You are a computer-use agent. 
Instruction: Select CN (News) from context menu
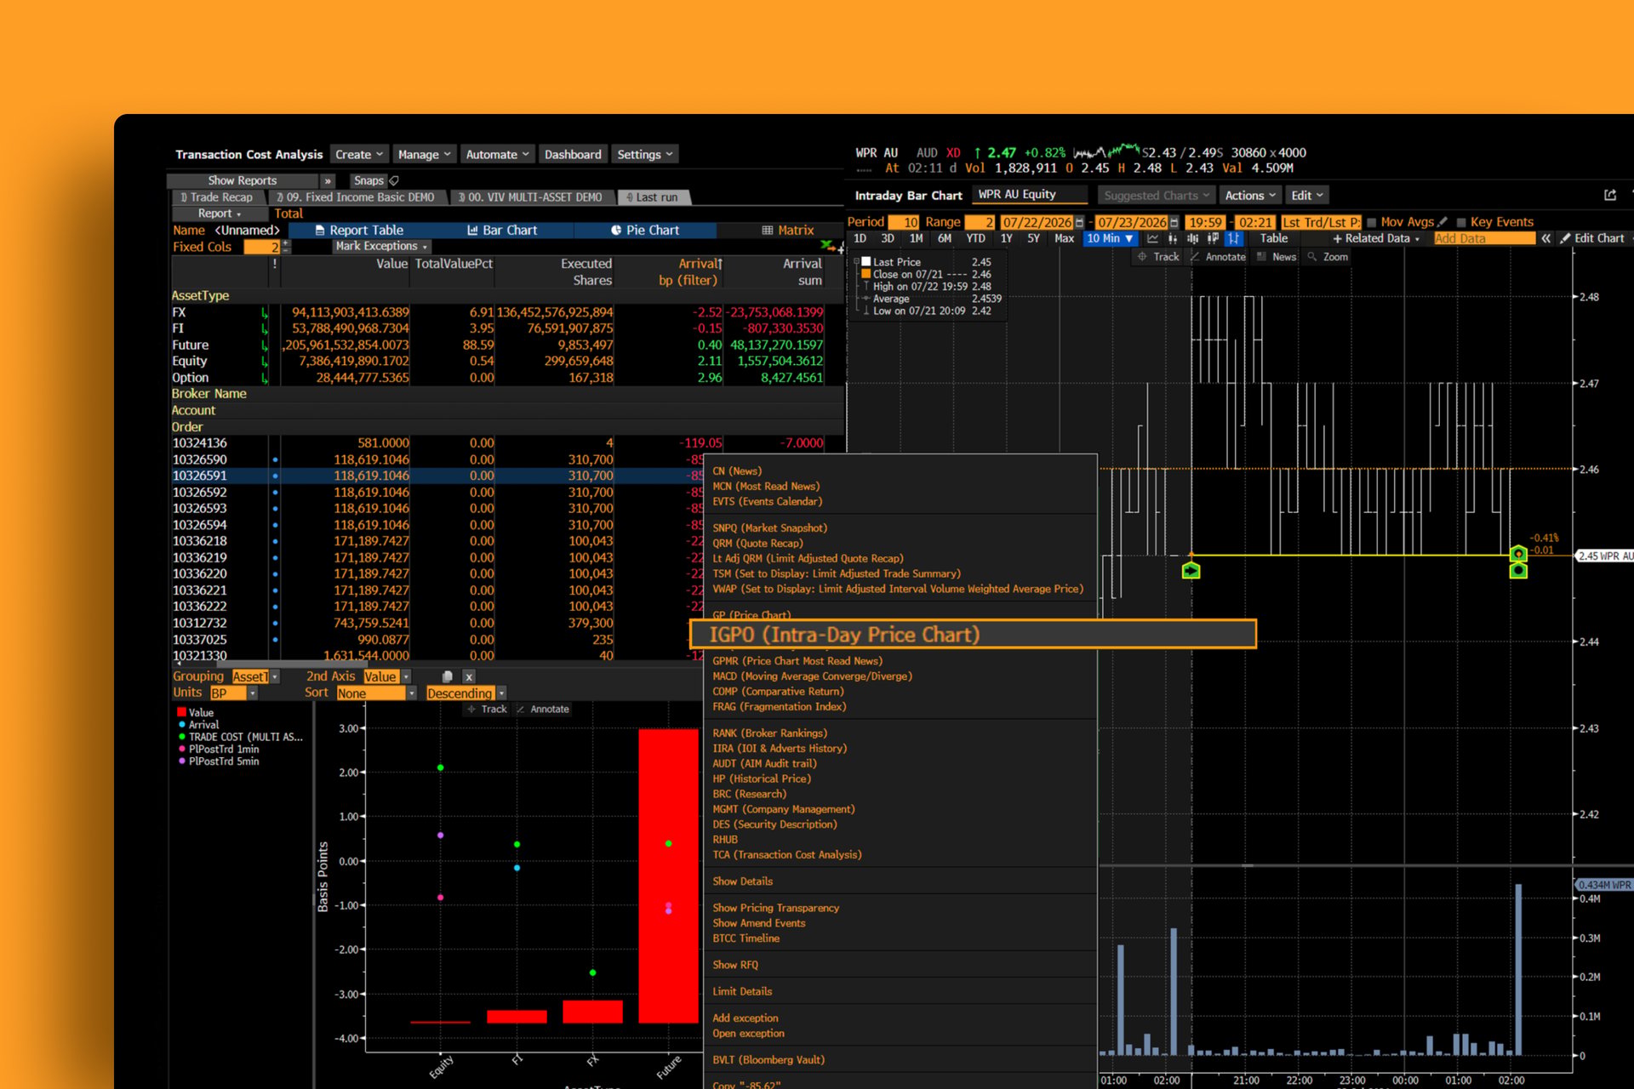737,471
